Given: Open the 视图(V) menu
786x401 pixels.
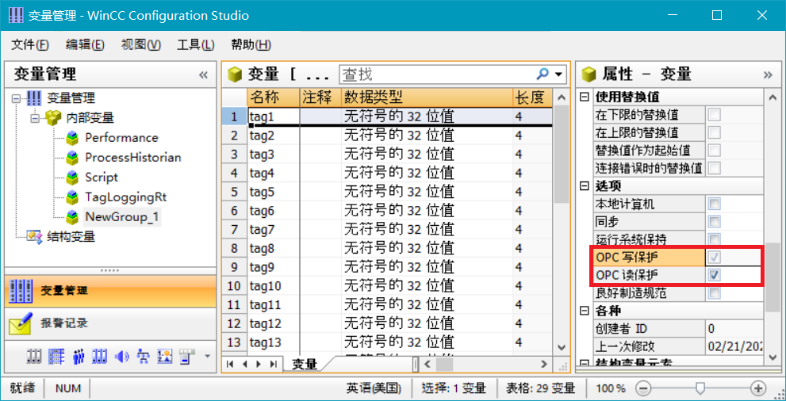Looking at the screenshot, I should coord(141,45).
